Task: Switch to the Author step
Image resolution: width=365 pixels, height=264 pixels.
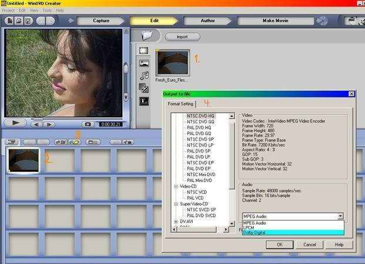Action: click(207, 21)
